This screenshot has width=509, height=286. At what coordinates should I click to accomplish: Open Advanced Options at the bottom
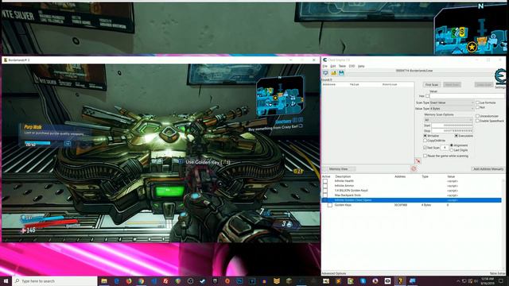click(x=334, y=273)
